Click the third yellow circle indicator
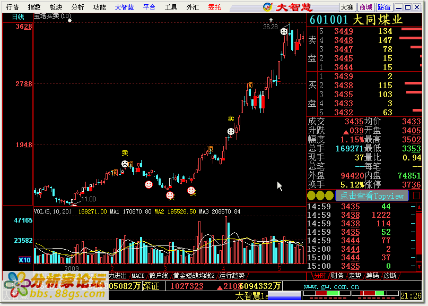The height and width of the screenshot is (306, 428). 329,195
